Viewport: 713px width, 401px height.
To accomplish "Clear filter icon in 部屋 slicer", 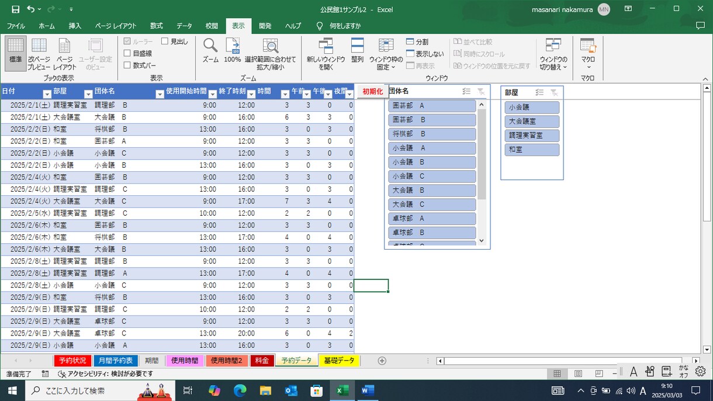I will click(554, 92).
